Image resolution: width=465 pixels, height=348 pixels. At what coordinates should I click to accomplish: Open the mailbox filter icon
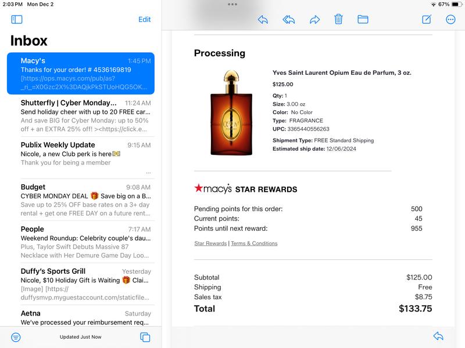[16, 337]
